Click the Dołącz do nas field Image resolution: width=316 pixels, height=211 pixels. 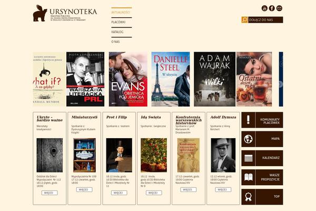pyautogui.click(x=265, y=20)
